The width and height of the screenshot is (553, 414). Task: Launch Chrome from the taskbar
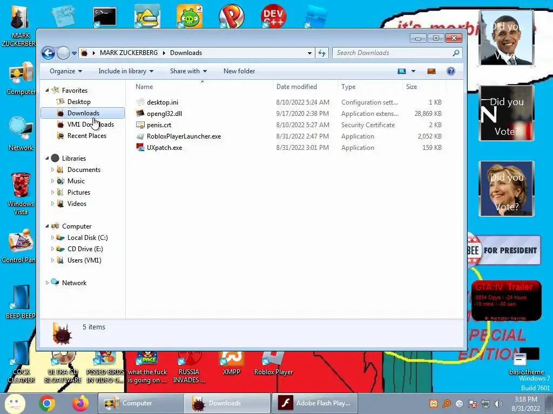pyautogui.click(x=47, y=403)
